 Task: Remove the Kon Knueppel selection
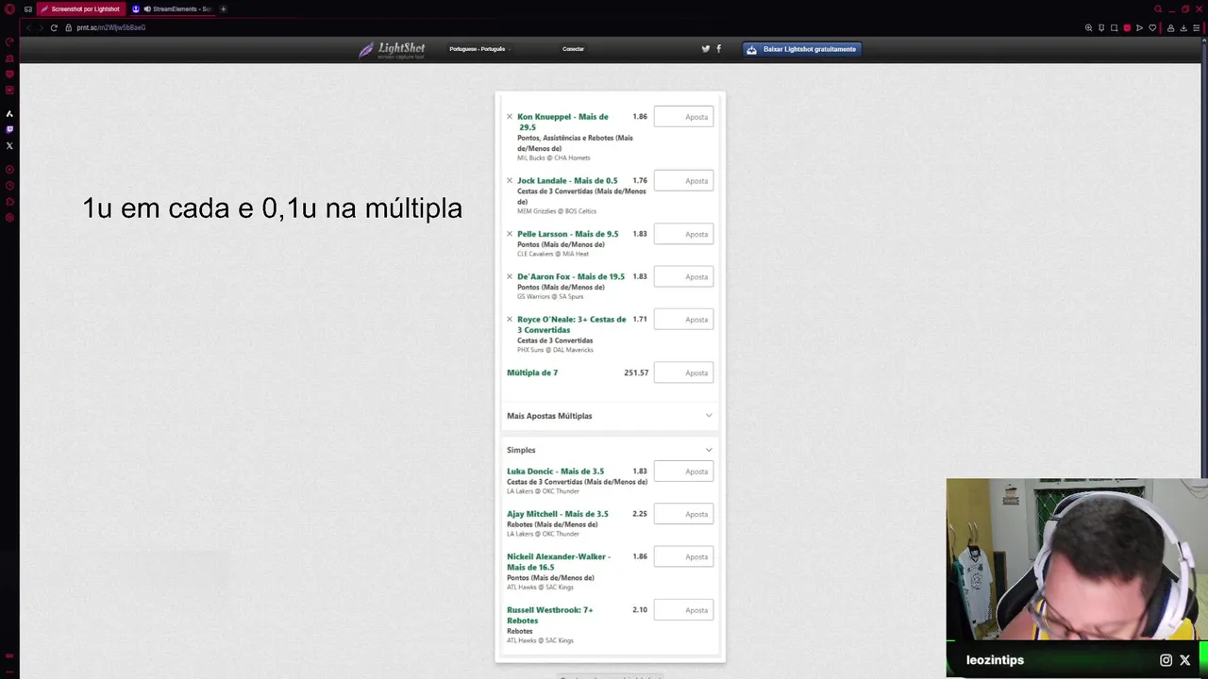[510, 117]
